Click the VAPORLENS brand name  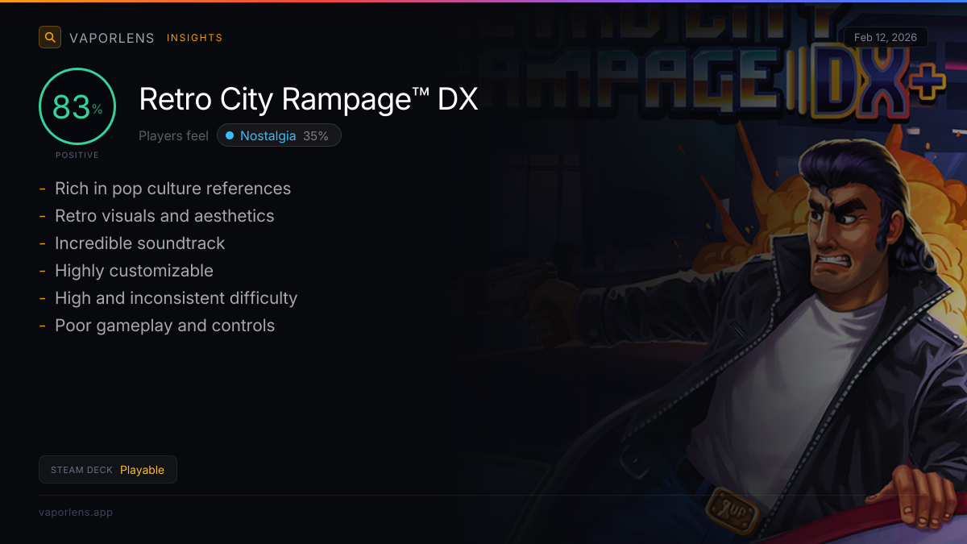coord(112,38)
